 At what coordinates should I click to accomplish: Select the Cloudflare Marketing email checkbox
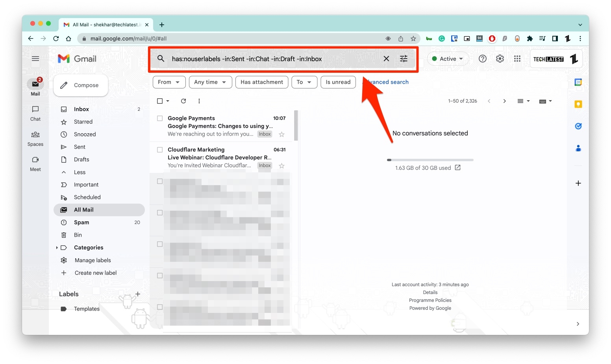click(x=159, y=149)
